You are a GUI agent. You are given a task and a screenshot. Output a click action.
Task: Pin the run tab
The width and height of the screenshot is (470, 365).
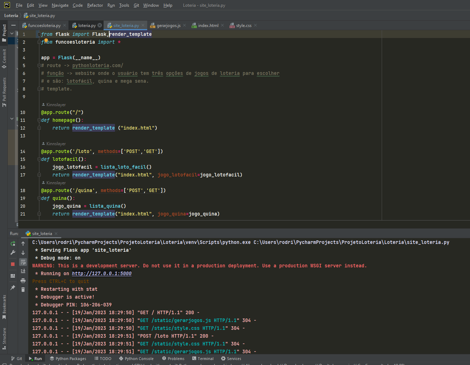[13, 288]
